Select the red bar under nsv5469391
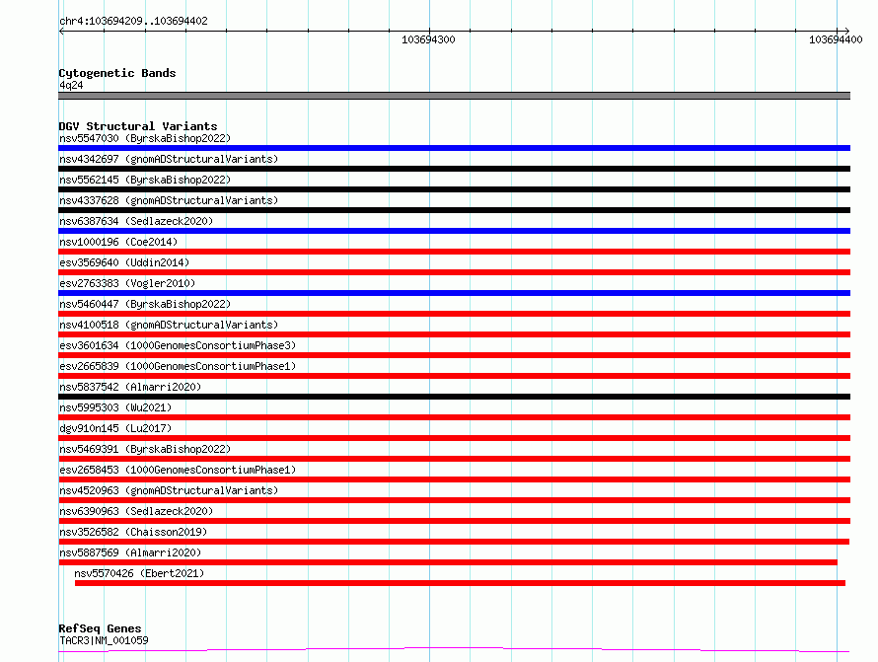The height and width of the screenshot is (662, 878). 454,459
